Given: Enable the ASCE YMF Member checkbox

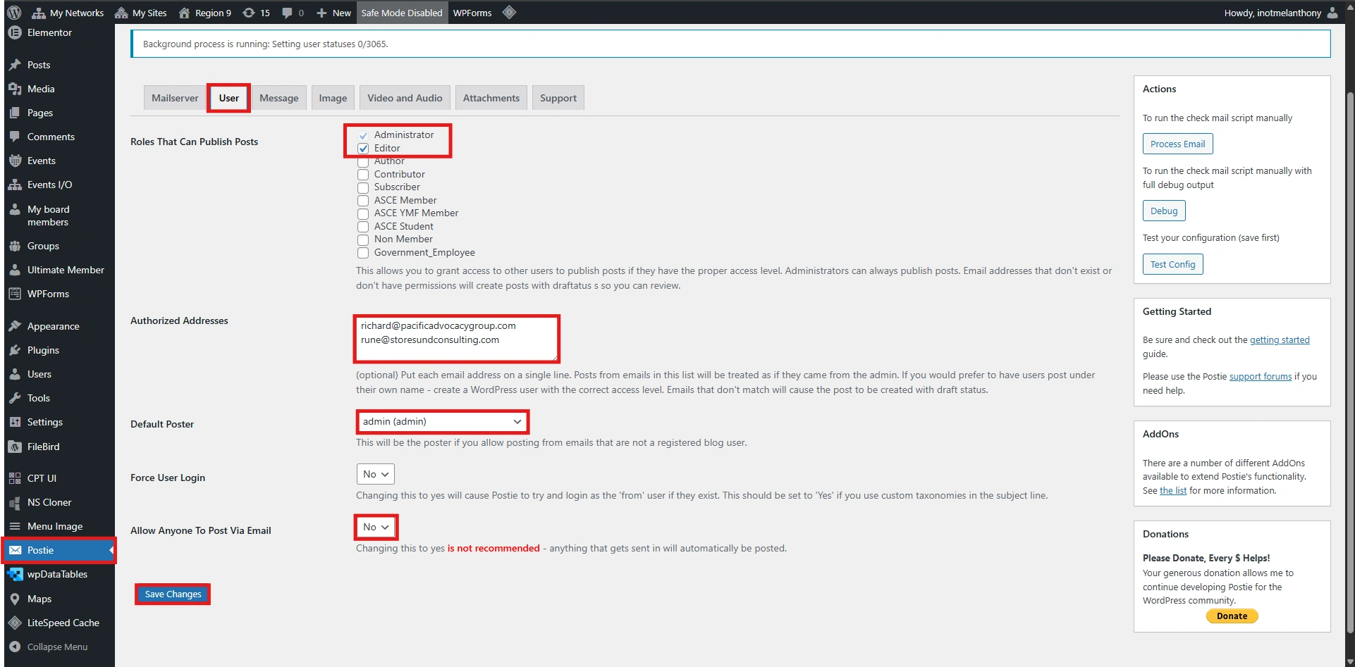Looking at the screenshot, I should click(x=363, y=213).
